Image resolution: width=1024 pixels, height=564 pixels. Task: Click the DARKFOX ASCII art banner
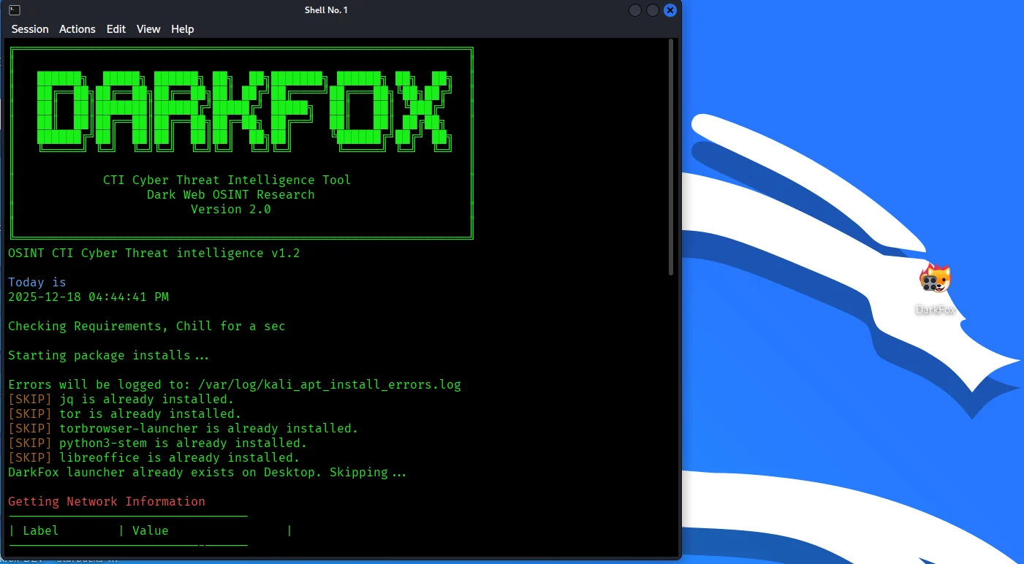tap(242, 110)
